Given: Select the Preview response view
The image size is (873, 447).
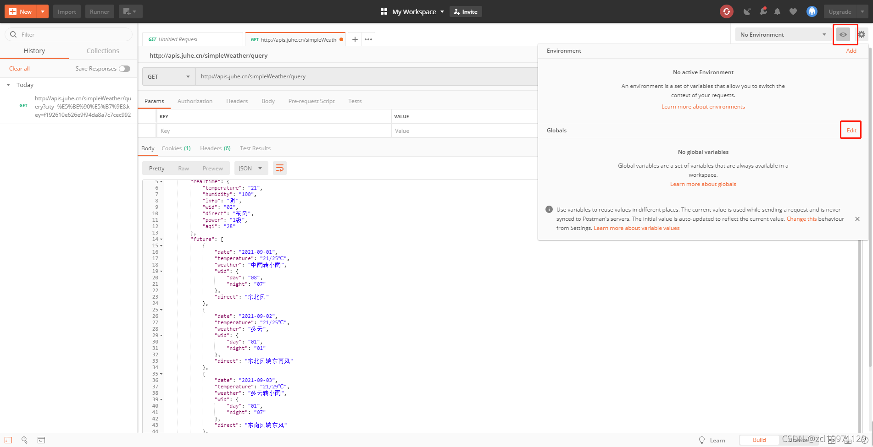Looking at the screenshot, I should (x=212, y=168).
